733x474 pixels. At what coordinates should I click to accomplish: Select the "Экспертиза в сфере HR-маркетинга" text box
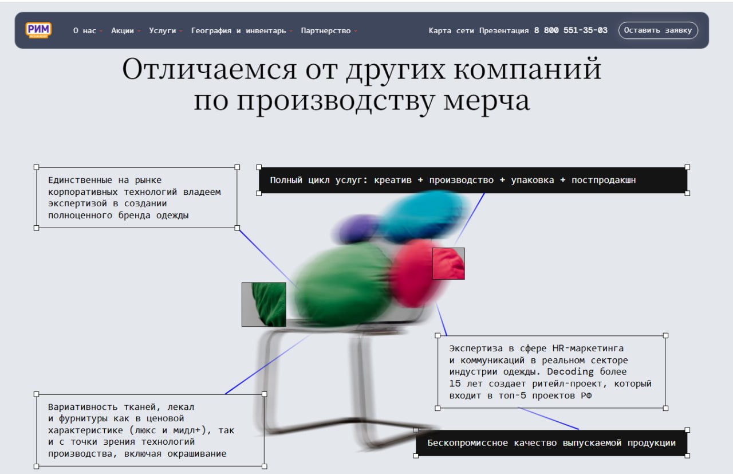click(x=551, y=371)
